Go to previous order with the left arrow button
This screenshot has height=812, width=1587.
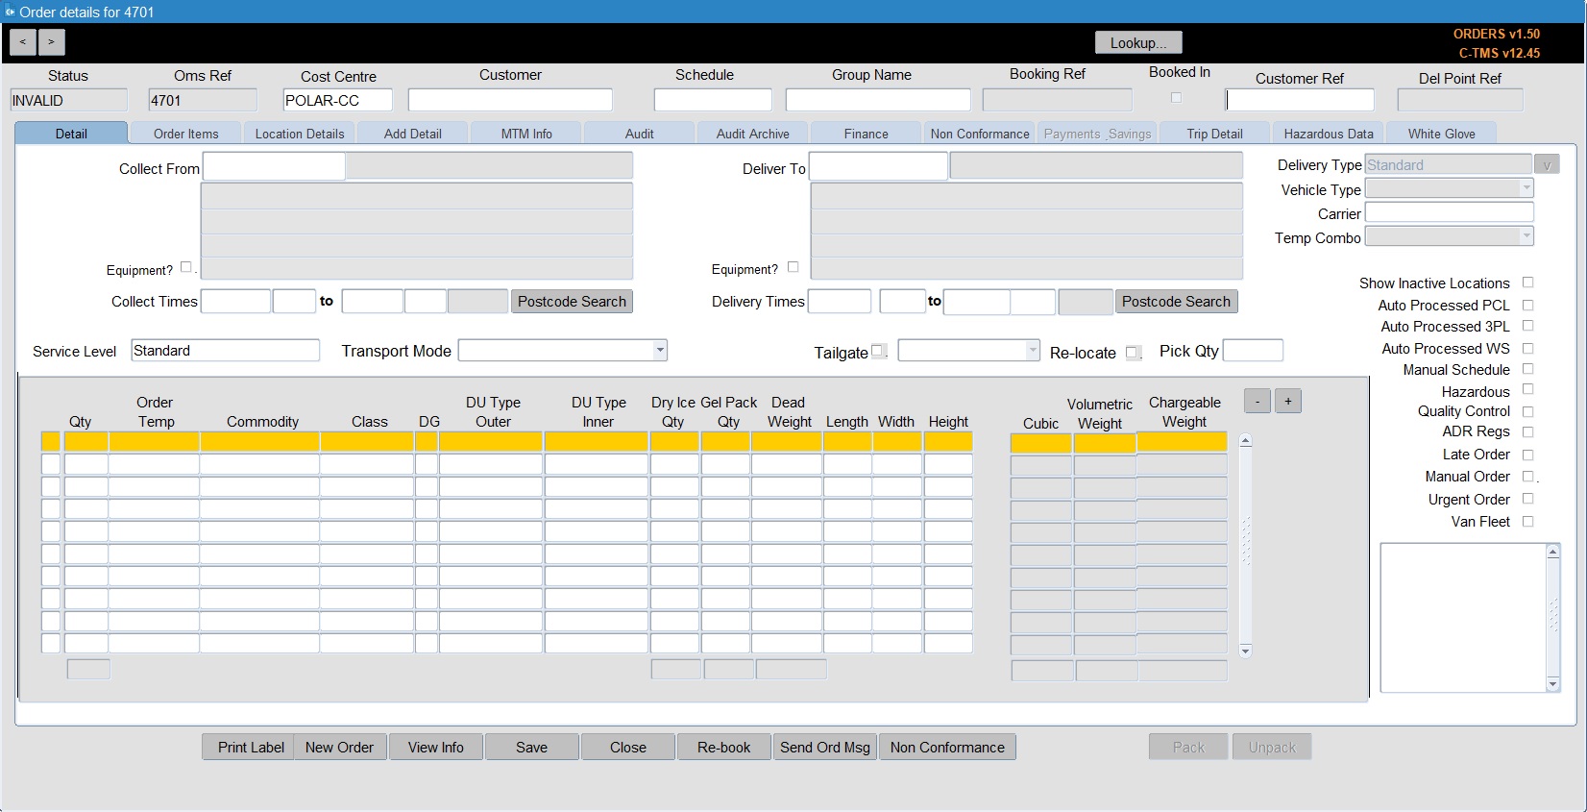[23, 42]
